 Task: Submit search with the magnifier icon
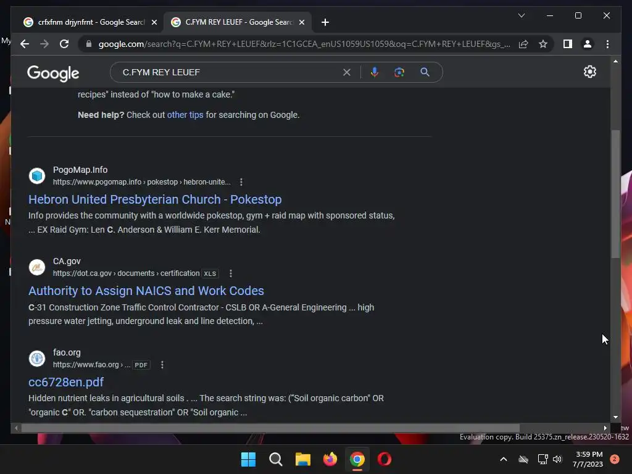425,72
